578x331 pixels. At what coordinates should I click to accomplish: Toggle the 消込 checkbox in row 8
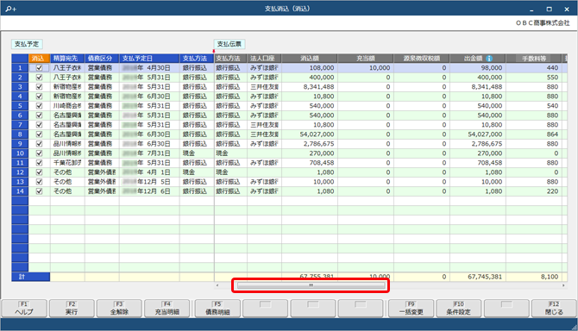pos(39,134)
